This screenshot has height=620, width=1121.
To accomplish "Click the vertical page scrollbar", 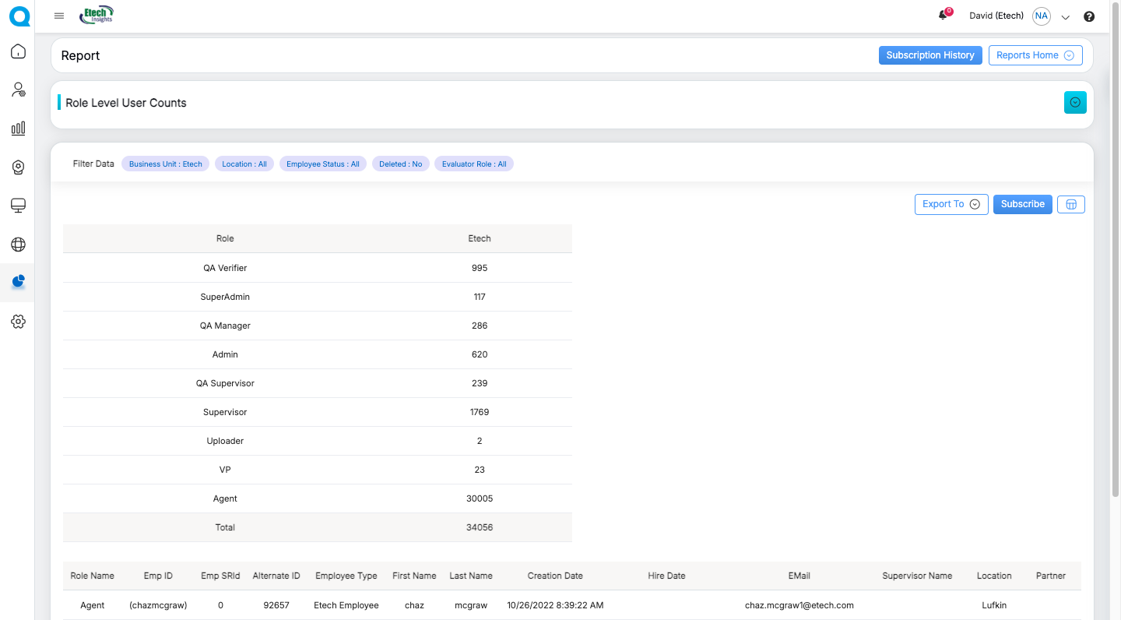I will point(1116,265).
